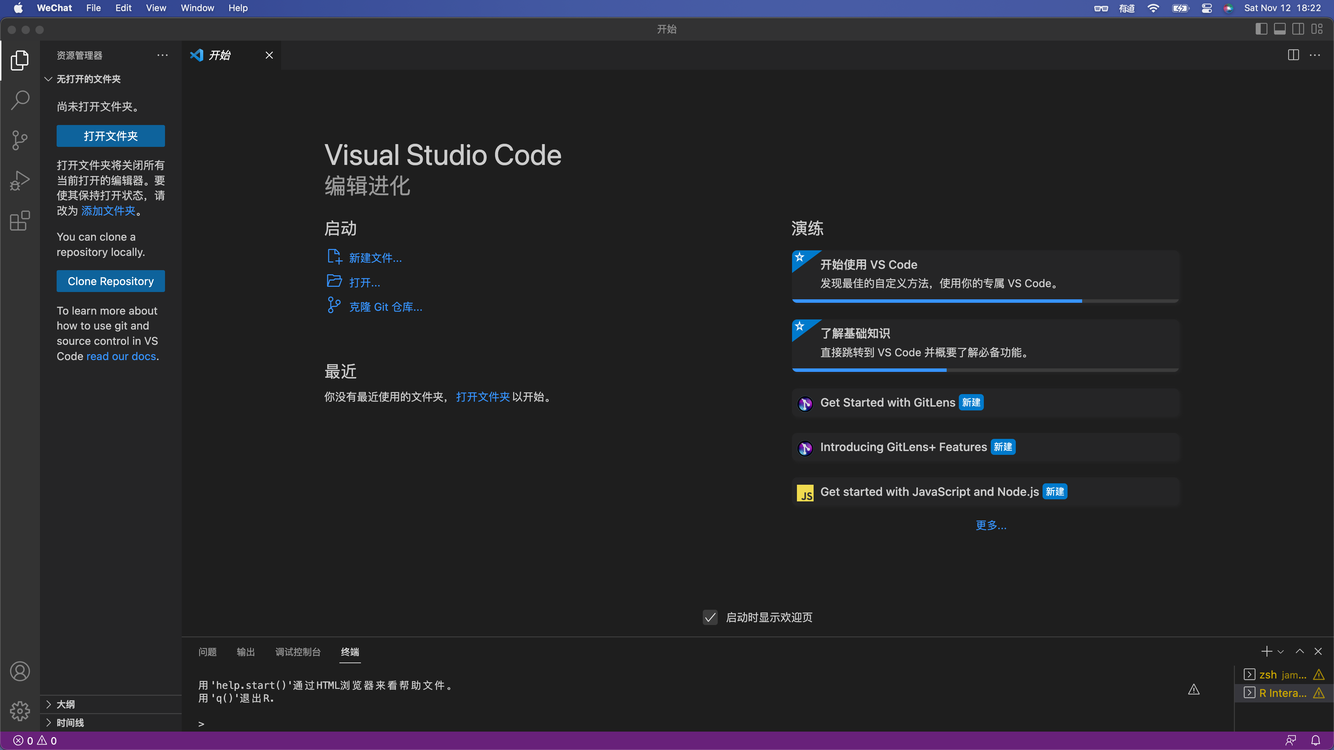This screenshot has height=750, width=1334.
Task: Click the terminal warning triangle decoration
Action: (1194, 689)
